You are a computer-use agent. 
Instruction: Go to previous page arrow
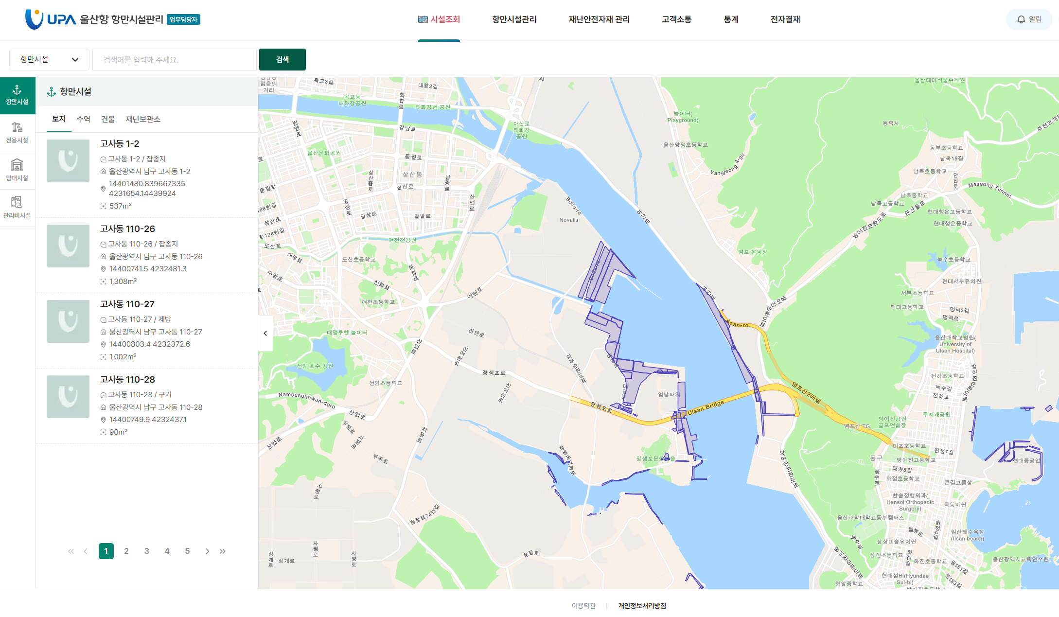tap(86, 551)
